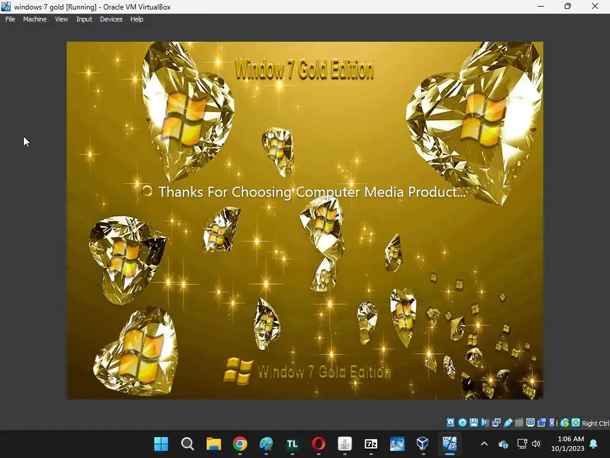Open the View menu

(x=61, y=19)
